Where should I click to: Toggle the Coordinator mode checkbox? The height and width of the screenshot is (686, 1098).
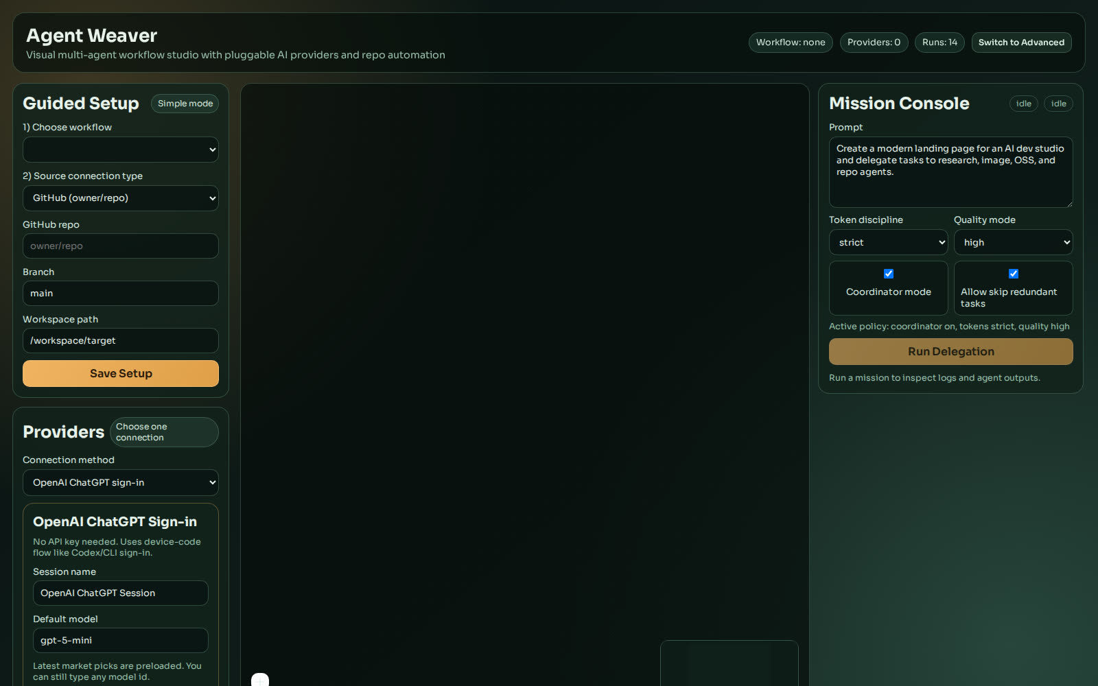point(889,274)
